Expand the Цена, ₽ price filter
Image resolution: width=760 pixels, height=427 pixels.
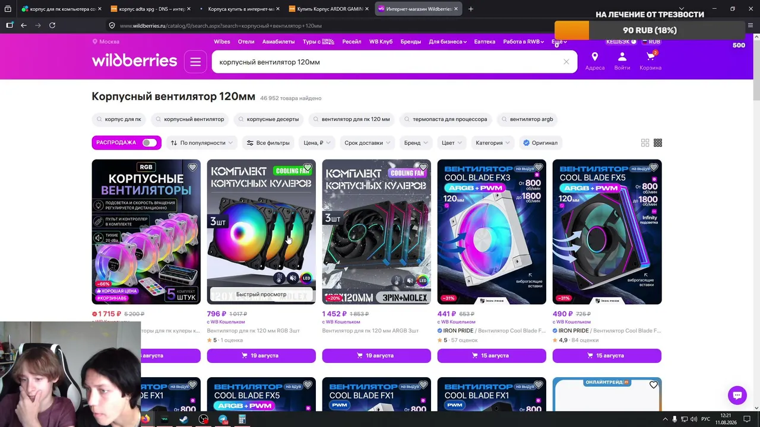click(x=318, y=143)
